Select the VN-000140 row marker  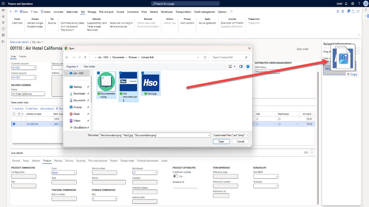pyautogui.click(x=14, y=124)
